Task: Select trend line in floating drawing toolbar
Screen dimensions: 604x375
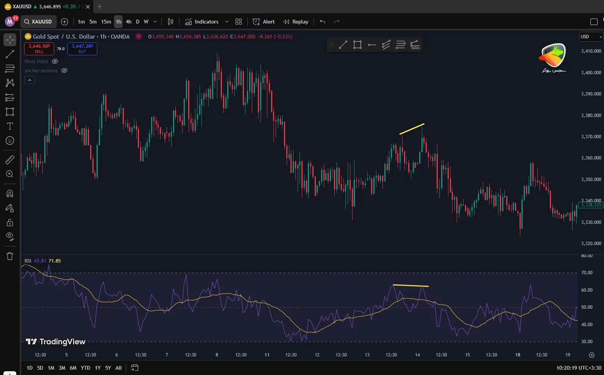Action: coord(343,45)
